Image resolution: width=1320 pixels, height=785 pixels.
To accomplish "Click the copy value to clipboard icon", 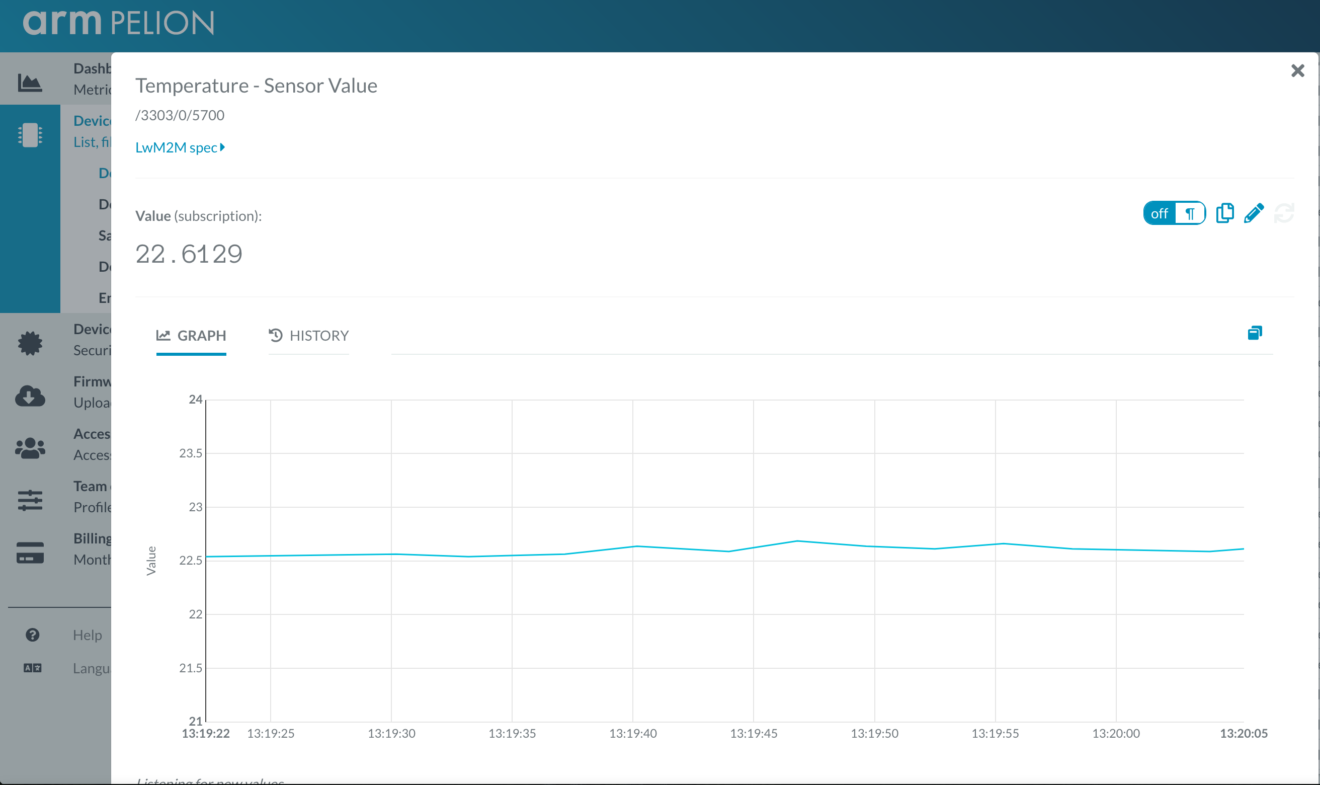I will coord(1224,213).
